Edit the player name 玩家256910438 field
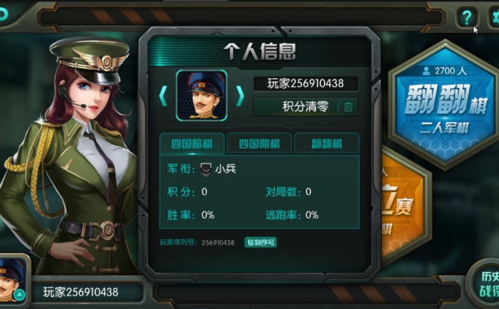This screenshot has height=309, width=499. [305, 83]
